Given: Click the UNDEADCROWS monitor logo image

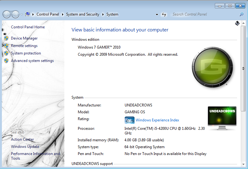Looking at the screenshot, I should pyautogui.click(x=222, y=118).
